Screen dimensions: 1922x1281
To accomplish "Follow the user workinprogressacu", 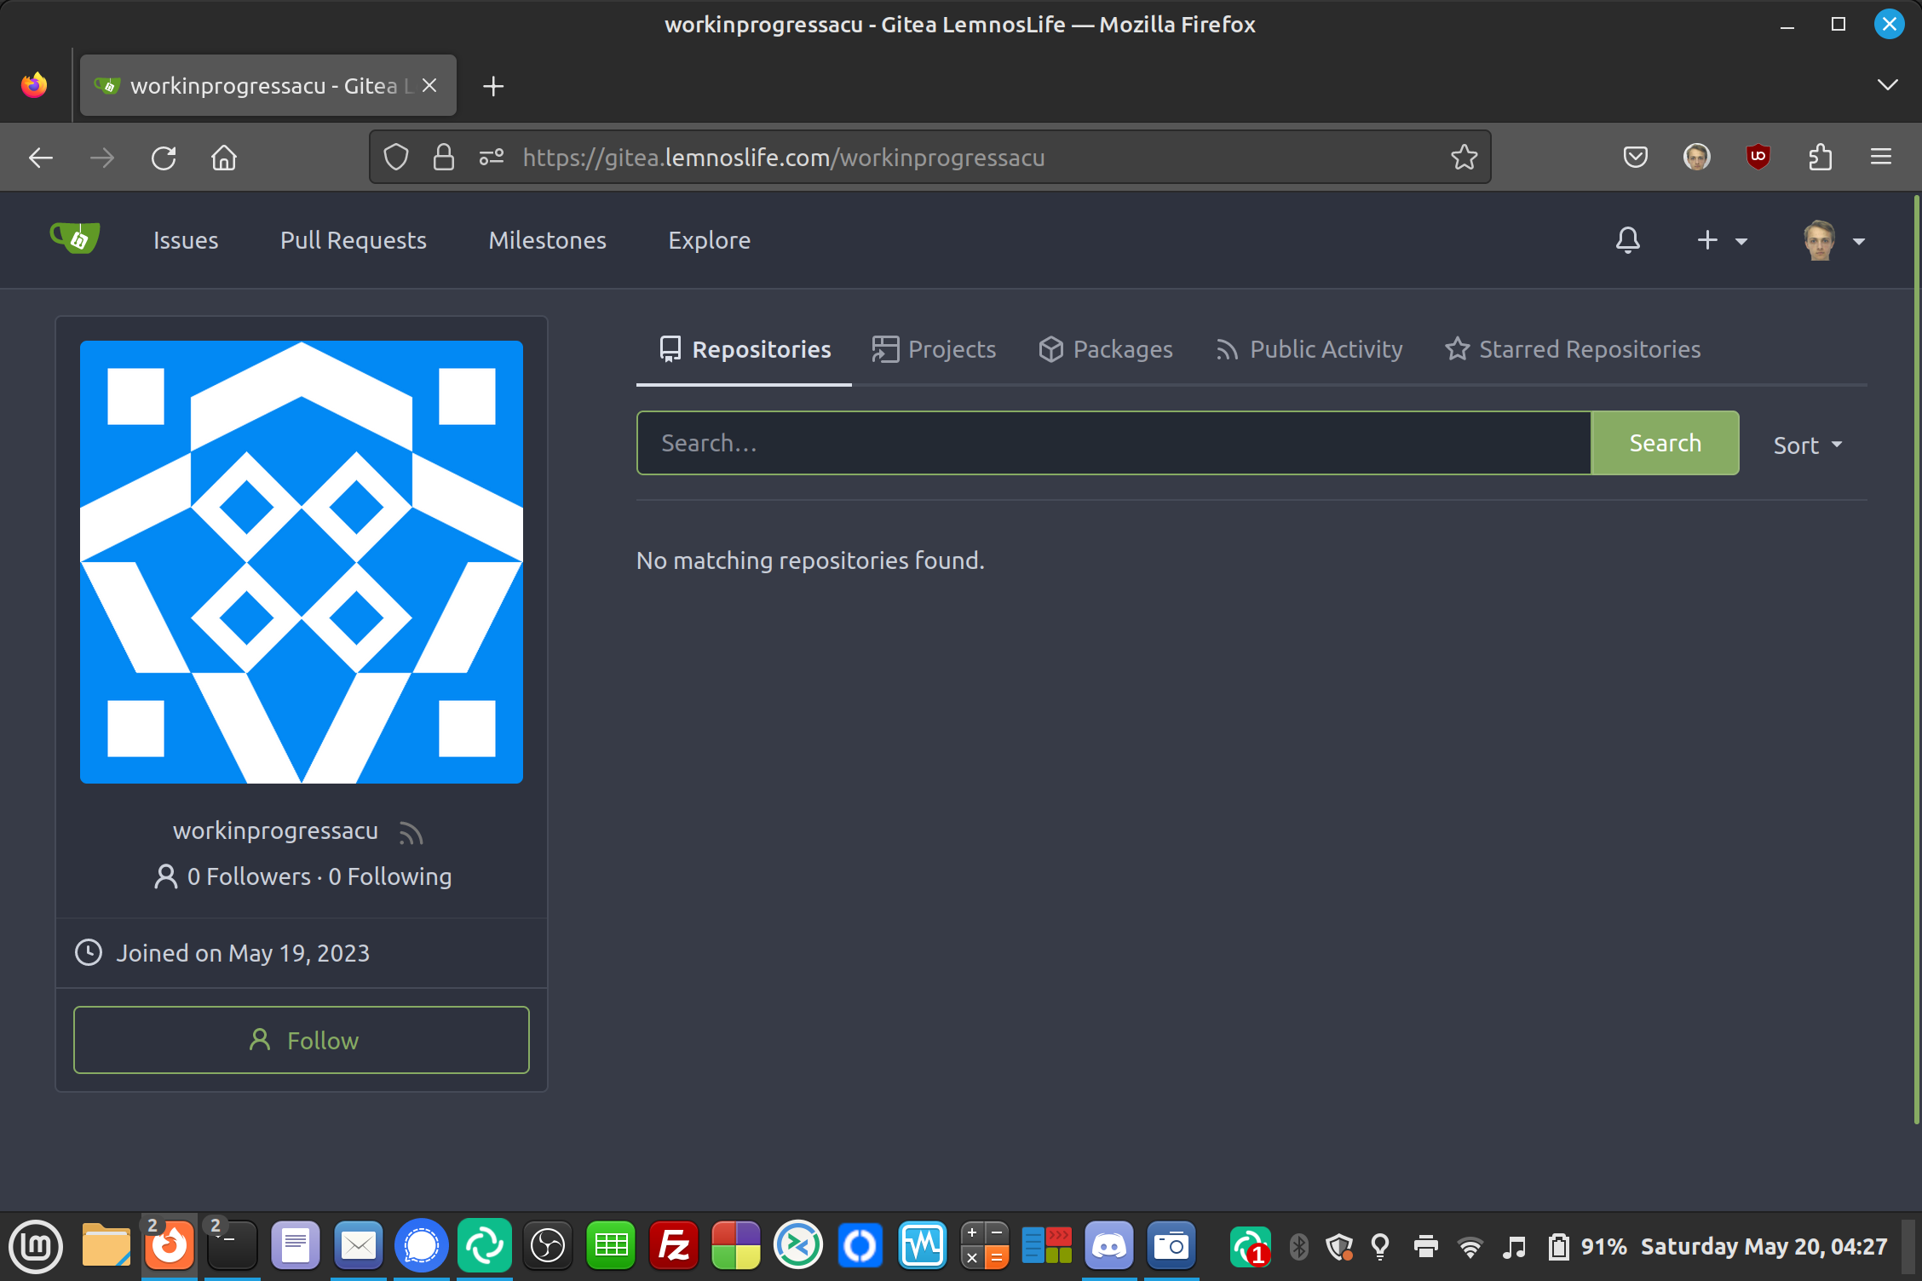I will click(302, 1040).
